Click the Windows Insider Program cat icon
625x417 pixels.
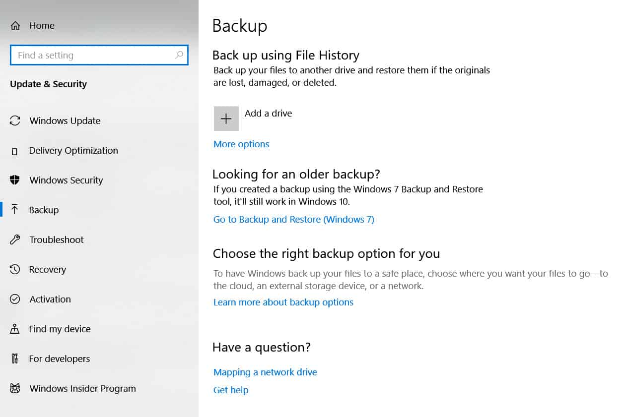[x=15, y=389]
